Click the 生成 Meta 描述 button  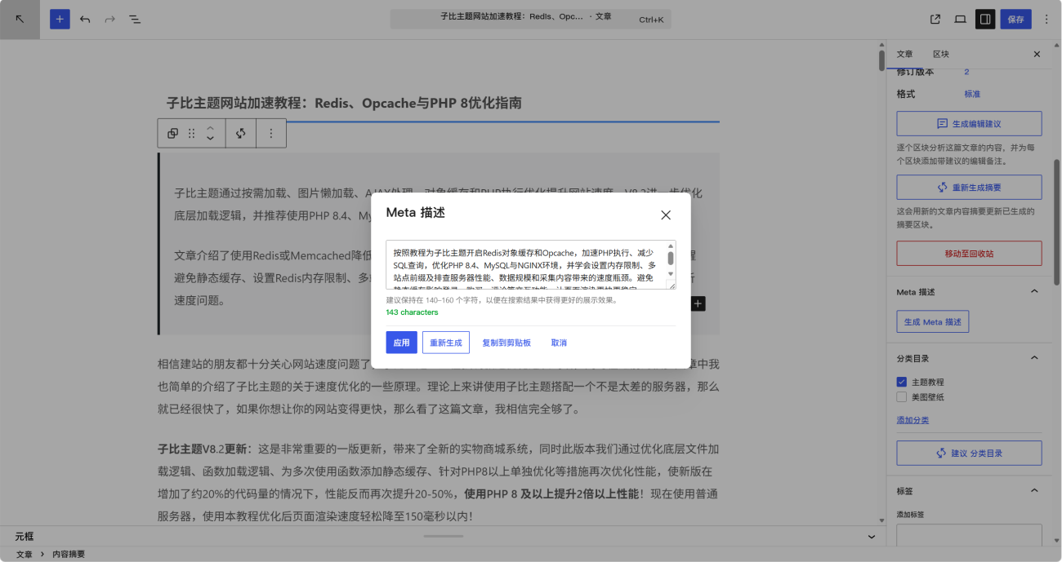click(932, 322)
